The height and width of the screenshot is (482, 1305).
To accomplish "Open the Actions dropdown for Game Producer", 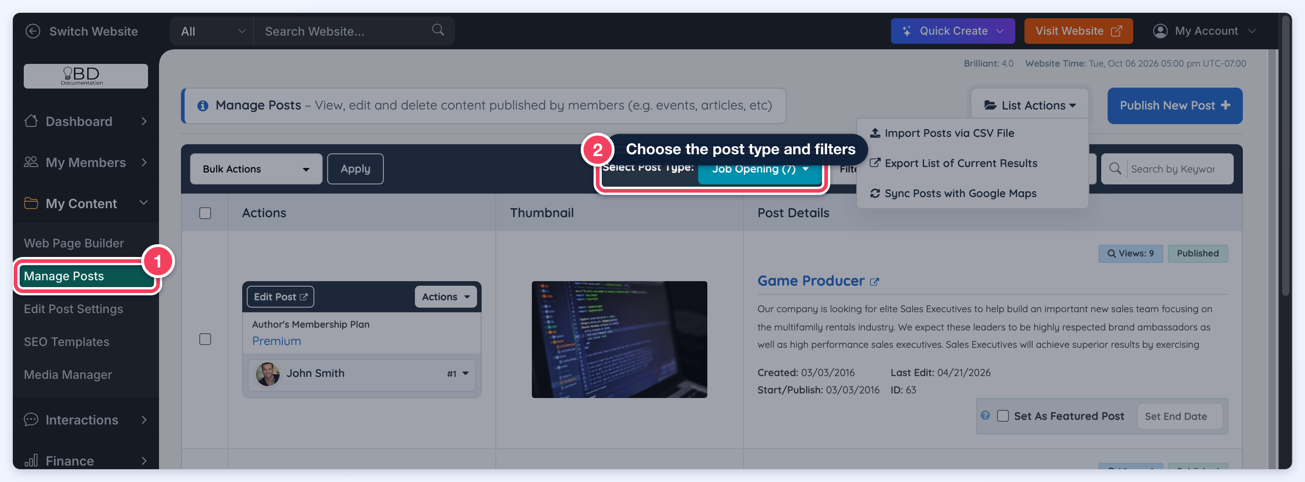I will [x=446, y=297].
